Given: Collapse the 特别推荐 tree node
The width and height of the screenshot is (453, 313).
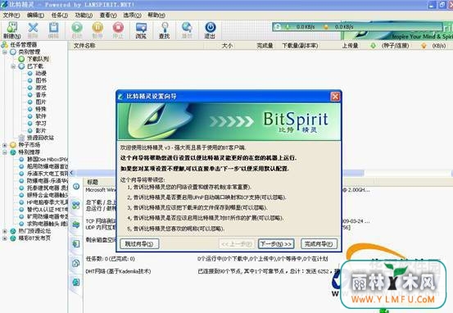Looking at the screenshot, I should pyautogui.click(x=4, y=152).
